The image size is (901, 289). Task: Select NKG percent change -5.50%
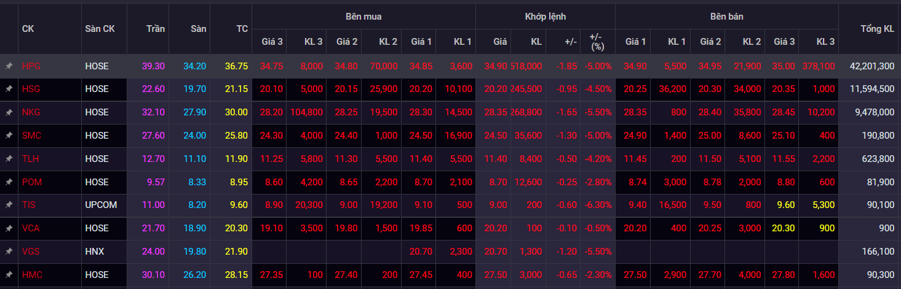pyautogui.click(x=598, y=112)
